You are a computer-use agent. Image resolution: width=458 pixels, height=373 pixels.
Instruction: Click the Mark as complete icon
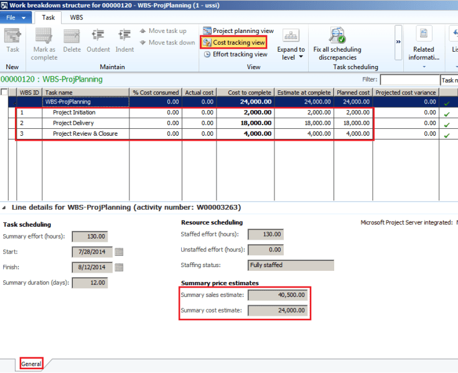[44, 38]
